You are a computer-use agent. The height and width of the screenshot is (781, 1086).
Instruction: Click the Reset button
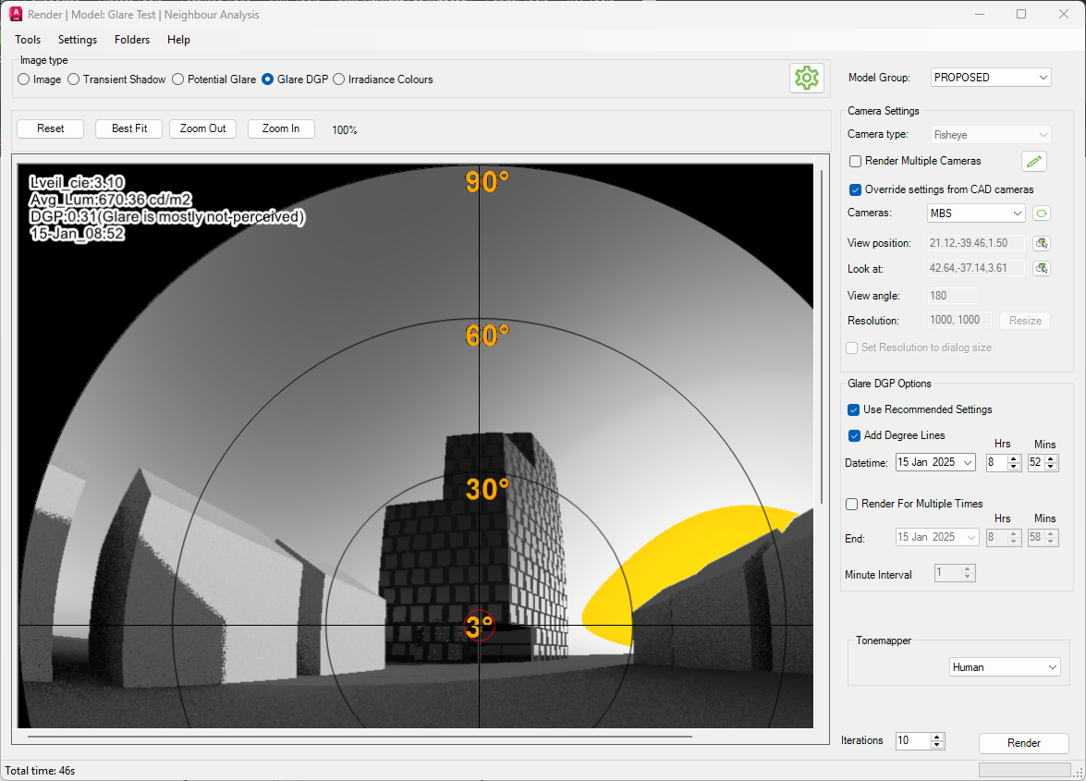[x=51, y=128]
